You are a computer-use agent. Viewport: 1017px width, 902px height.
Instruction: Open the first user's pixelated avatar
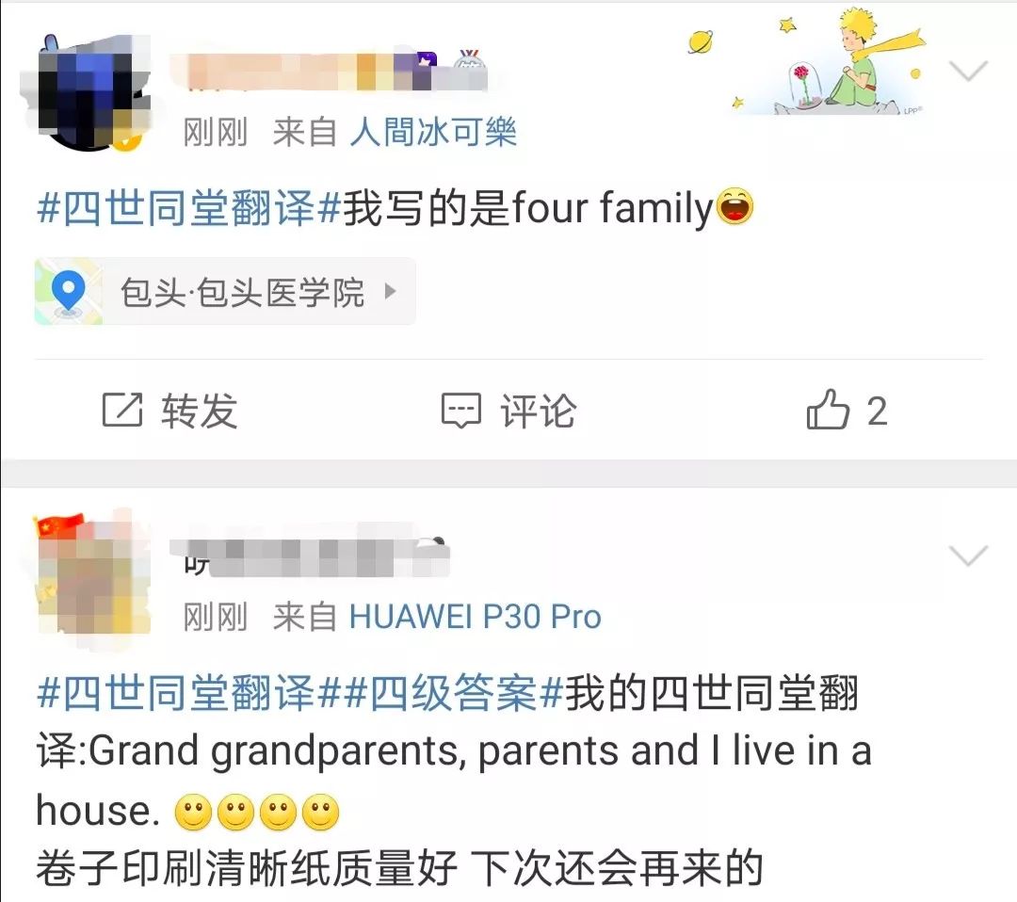(x=87, y=93)
